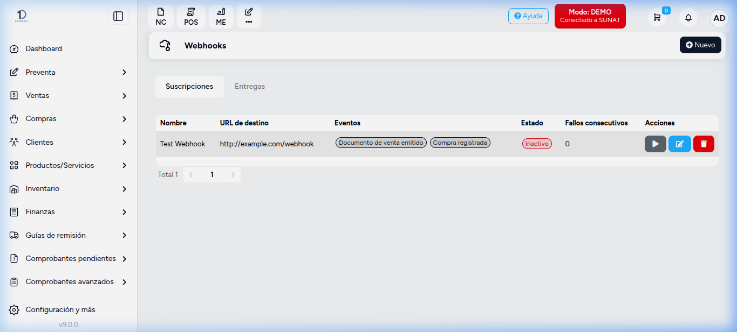Click the Finanzas calculator icon
The width and height of the screenshot is (737, 332).
coord(15,212)
